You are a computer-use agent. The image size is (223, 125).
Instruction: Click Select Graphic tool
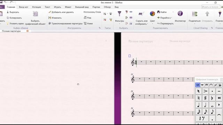point(35,18)
